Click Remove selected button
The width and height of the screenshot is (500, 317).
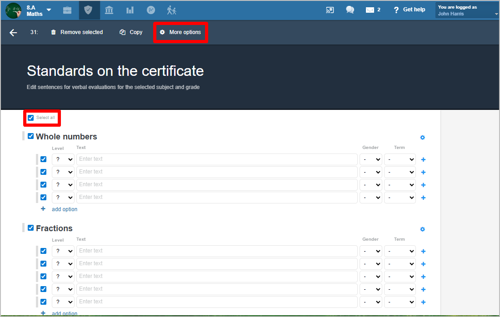77,32
